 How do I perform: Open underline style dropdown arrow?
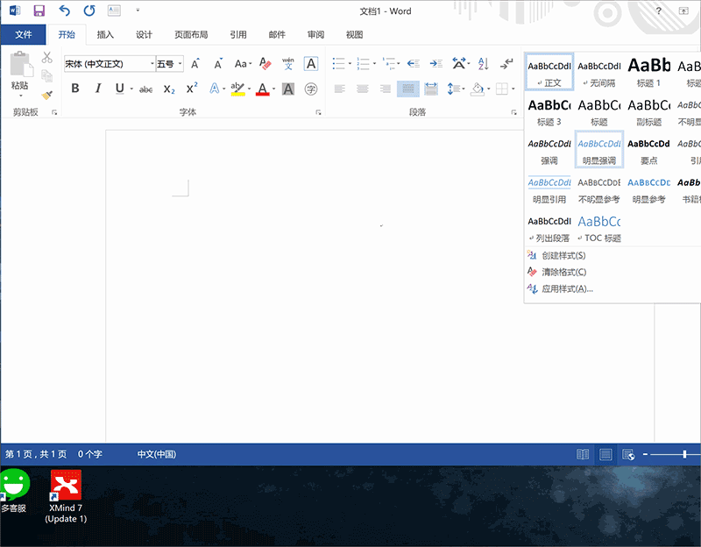[x=131, y=89]
